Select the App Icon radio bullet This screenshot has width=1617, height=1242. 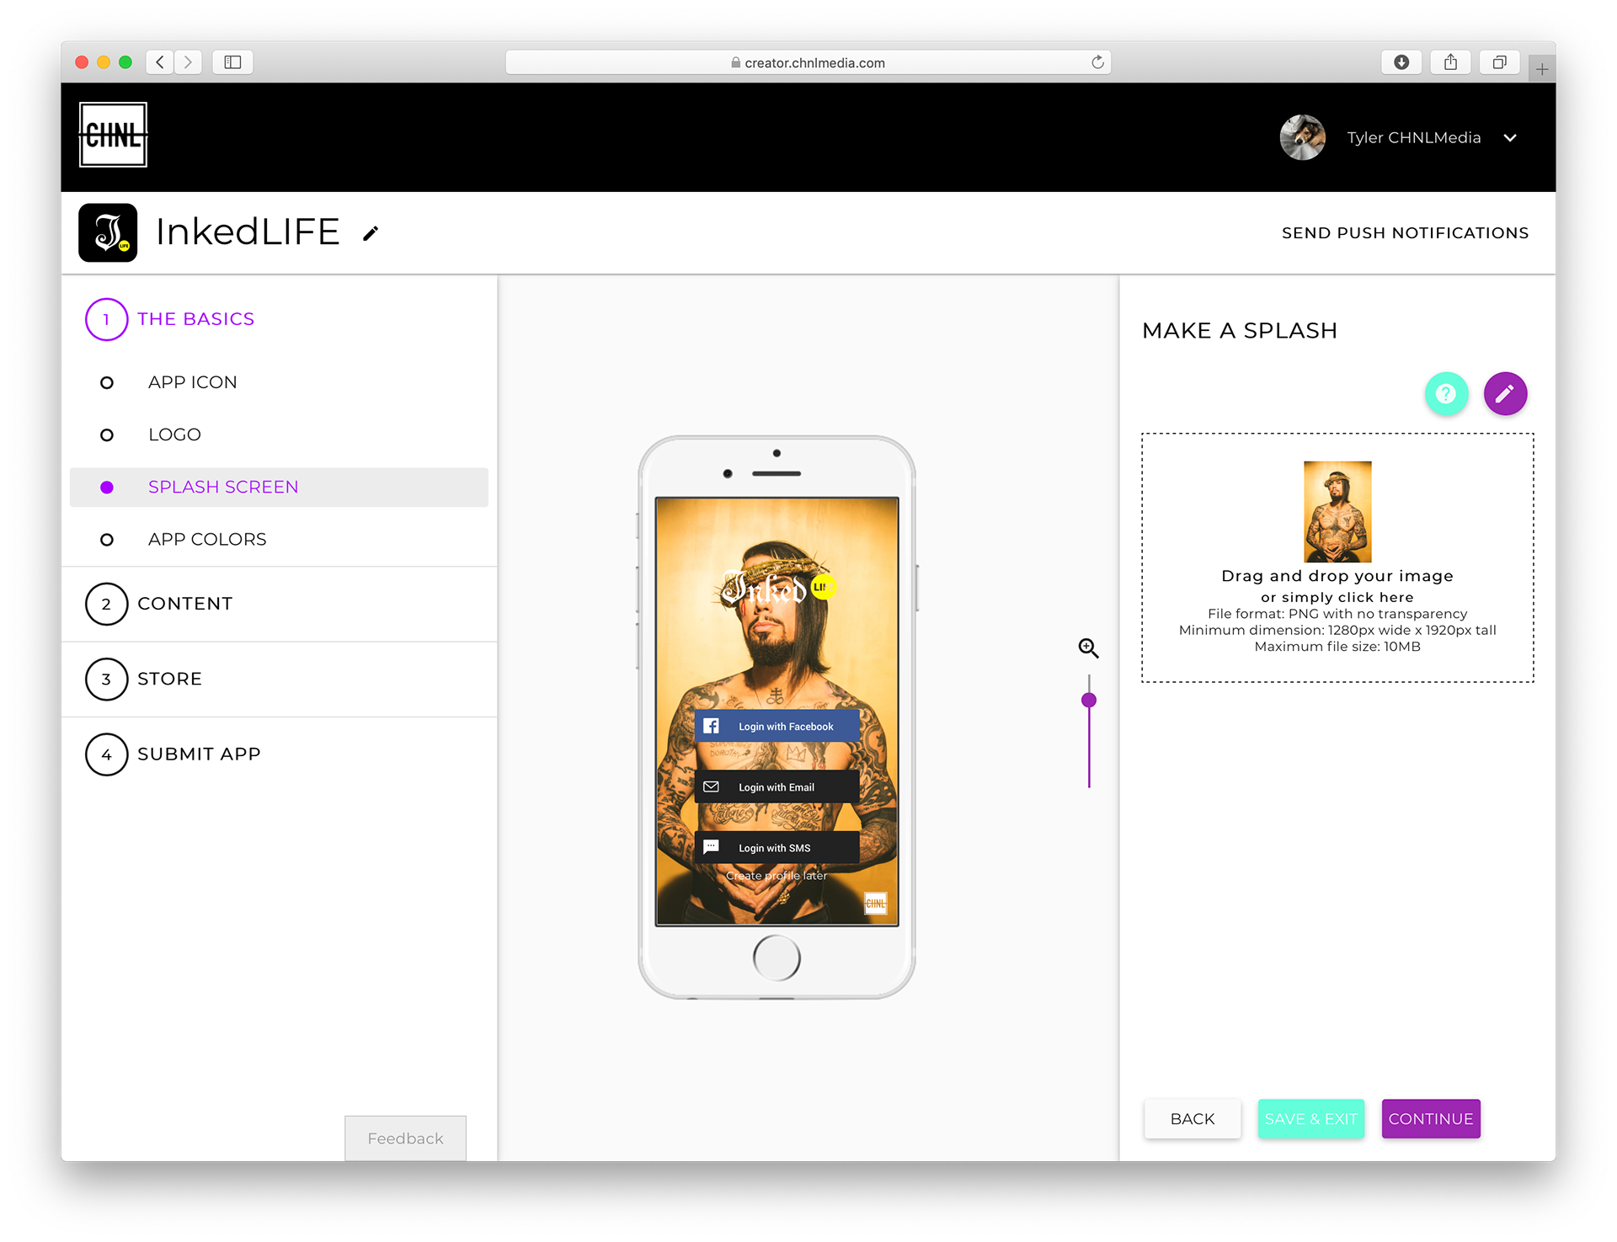click(x=107, y=383)
